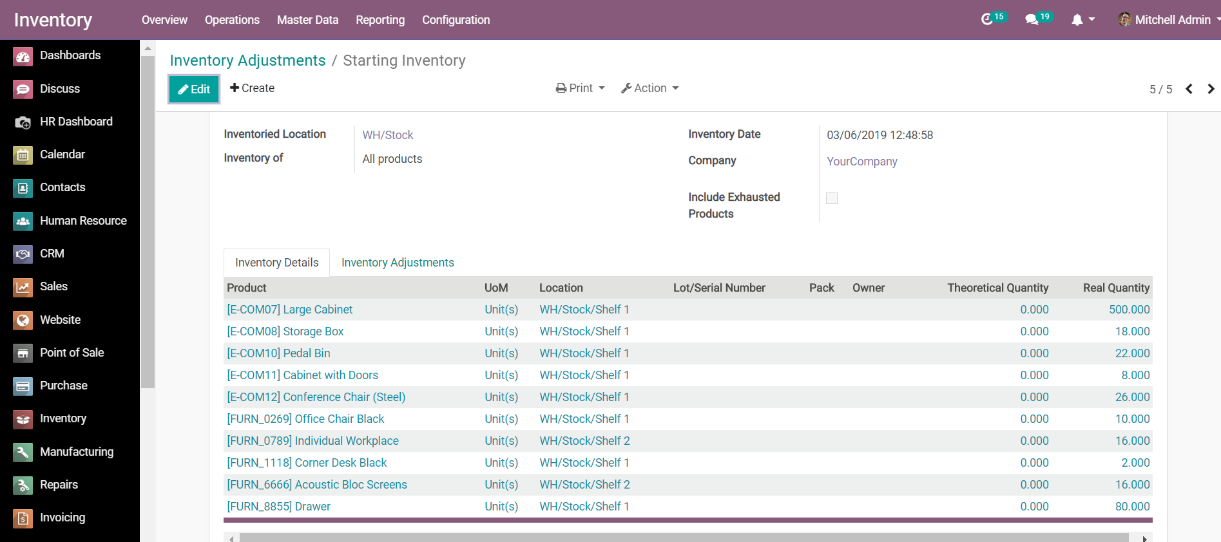Sort by the Product column header
This screenshot has width=1221, height=542.
[246, 288]
